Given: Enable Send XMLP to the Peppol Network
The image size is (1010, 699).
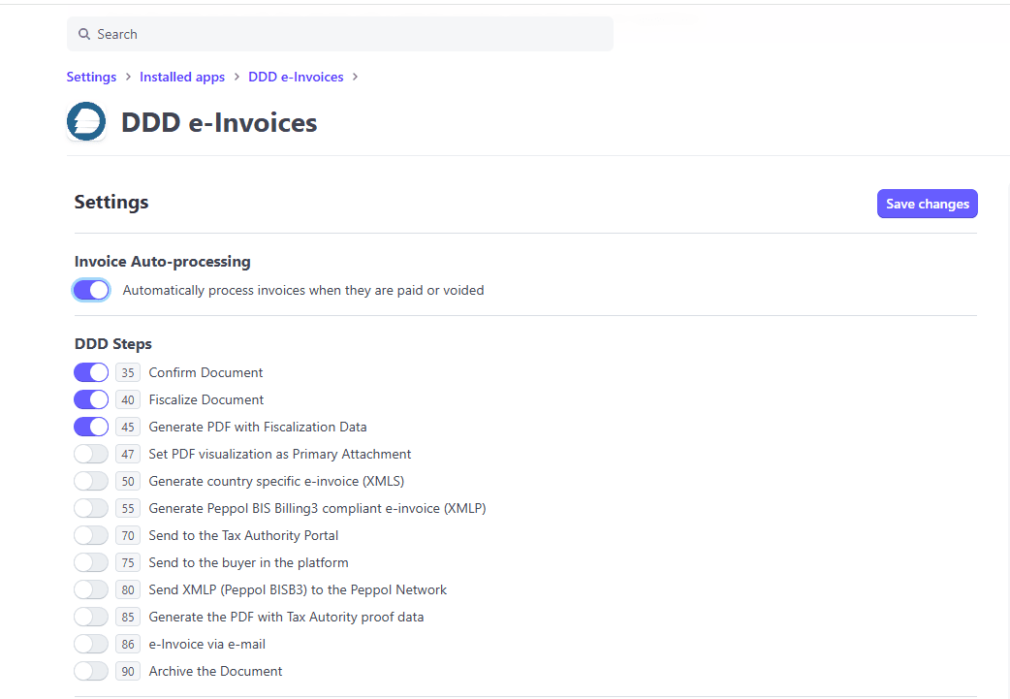Looking at the screenshot, I should [x=91, y=589].
